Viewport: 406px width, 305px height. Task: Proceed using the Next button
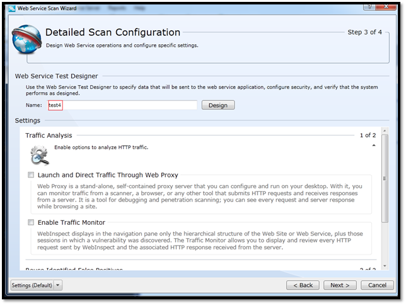pos(341,285)
